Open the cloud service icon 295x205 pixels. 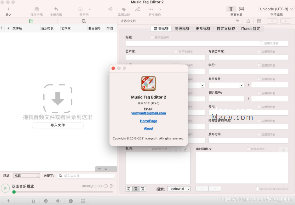[80, 9]
